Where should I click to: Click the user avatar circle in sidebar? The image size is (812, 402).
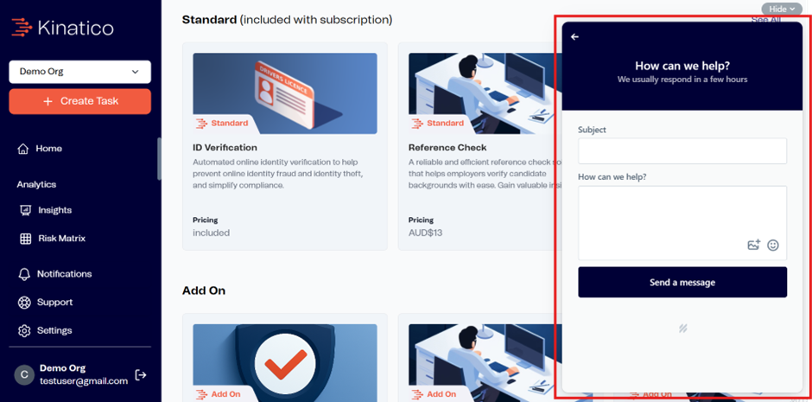(24, 374)
